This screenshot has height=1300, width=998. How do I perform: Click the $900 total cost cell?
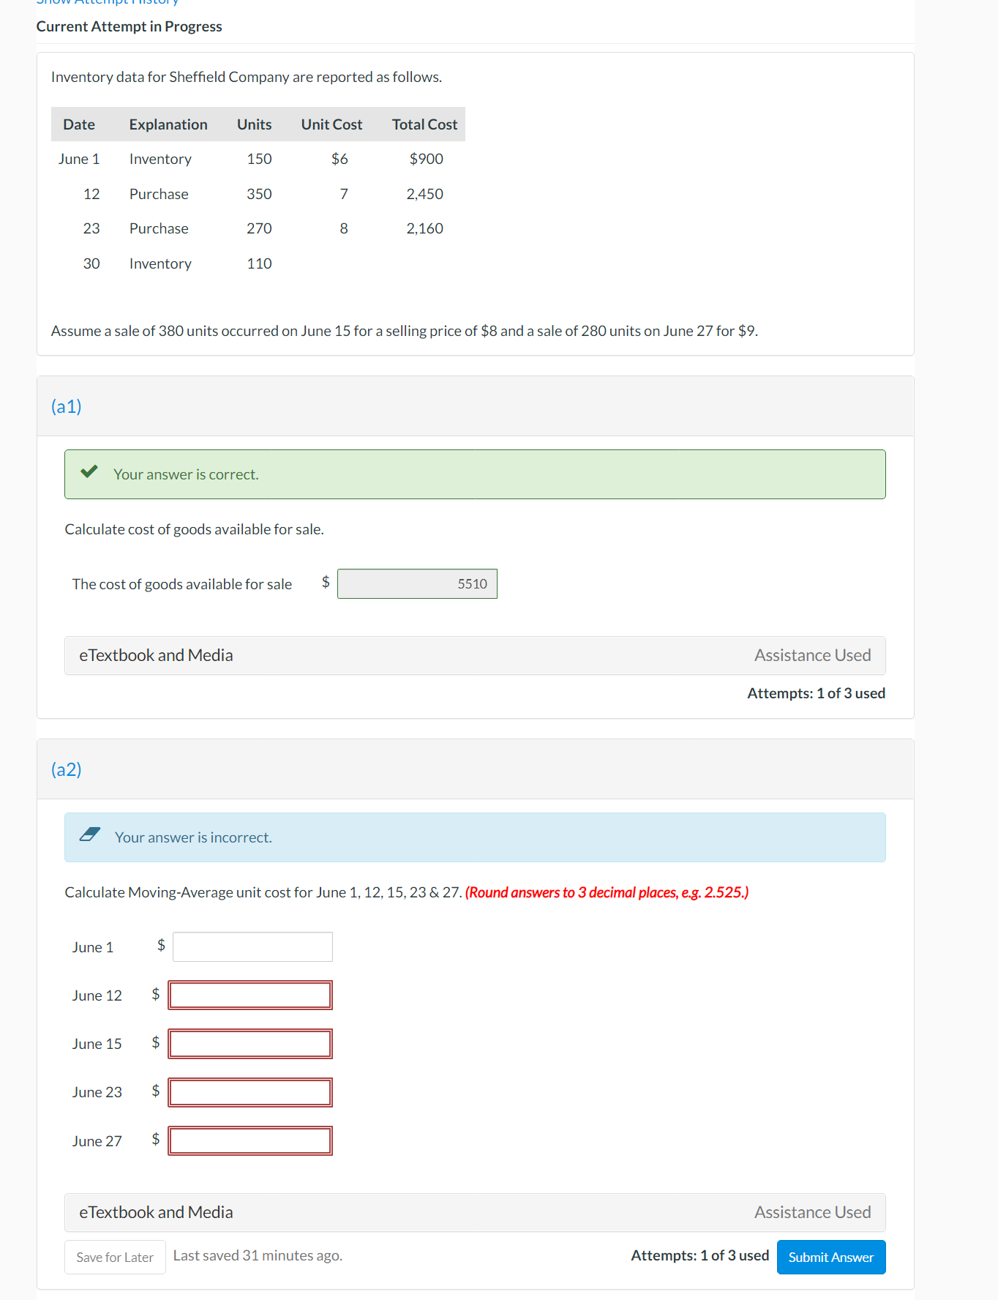point(426,159)
